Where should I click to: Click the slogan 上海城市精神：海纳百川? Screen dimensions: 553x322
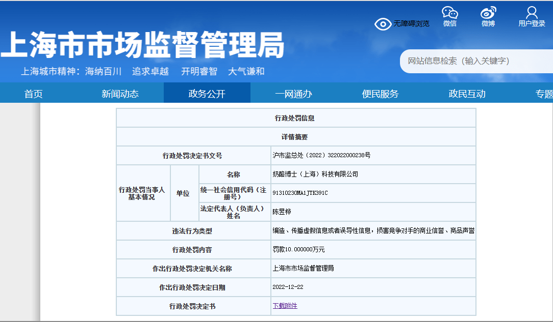[71, 71]
